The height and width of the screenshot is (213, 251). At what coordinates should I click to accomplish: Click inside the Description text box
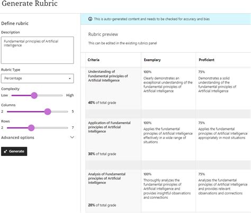[x=38, y=50]
